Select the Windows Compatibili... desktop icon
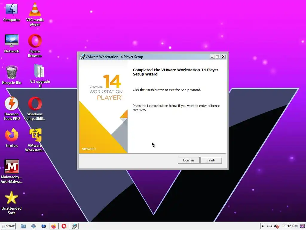The image size is (306, 230). [x=35, y=108]
